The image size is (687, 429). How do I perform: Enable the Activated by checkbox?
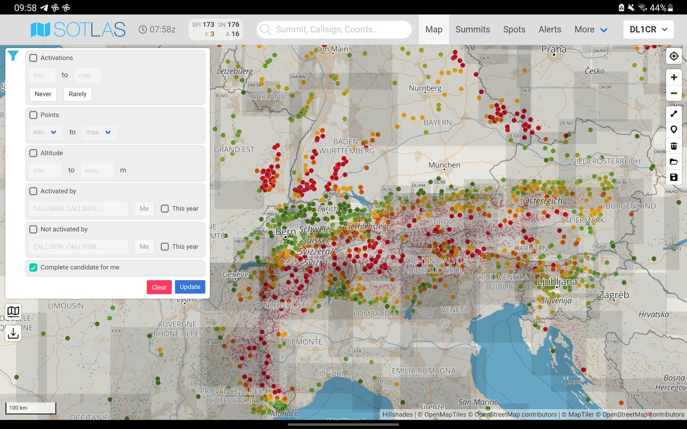coord(33,191)
